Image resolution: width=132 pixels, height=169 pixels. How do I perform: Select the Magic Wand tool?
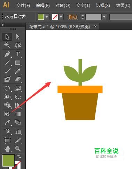pos(7,45)
